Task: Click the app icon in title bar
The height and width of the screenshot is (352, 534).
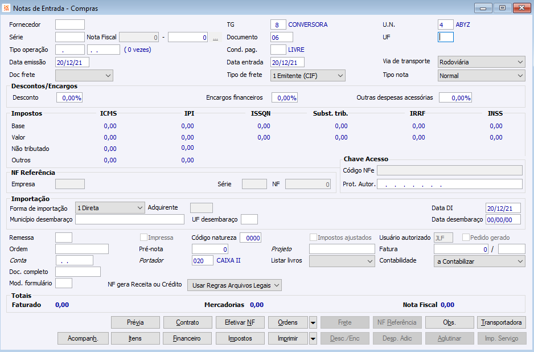Action: point(6,8)
